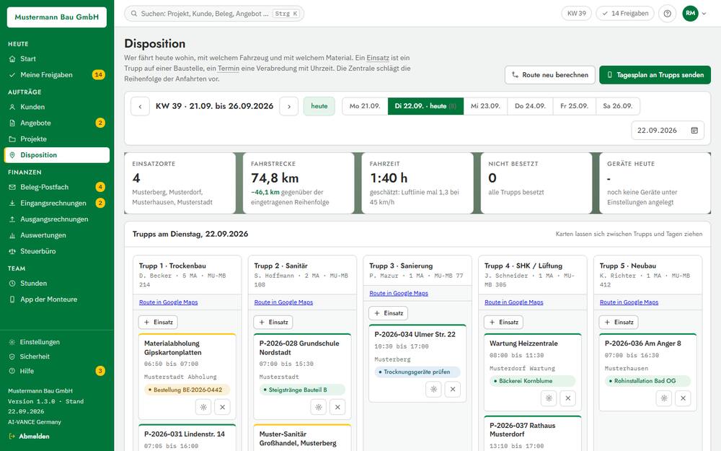Go to previous week with left chevron
This screenshot has height=451, width=721.
[x=141, y=106]
